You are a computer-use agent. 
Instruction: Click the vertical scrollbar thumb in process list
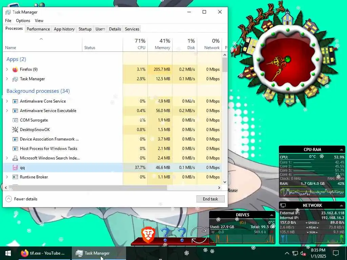coord(225,65)
